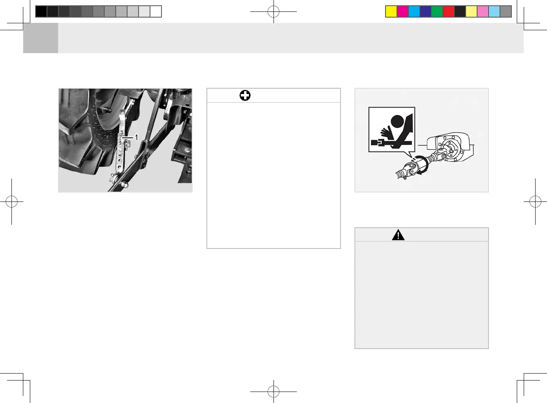Click the dark gray header tab square

click(40, 38)
